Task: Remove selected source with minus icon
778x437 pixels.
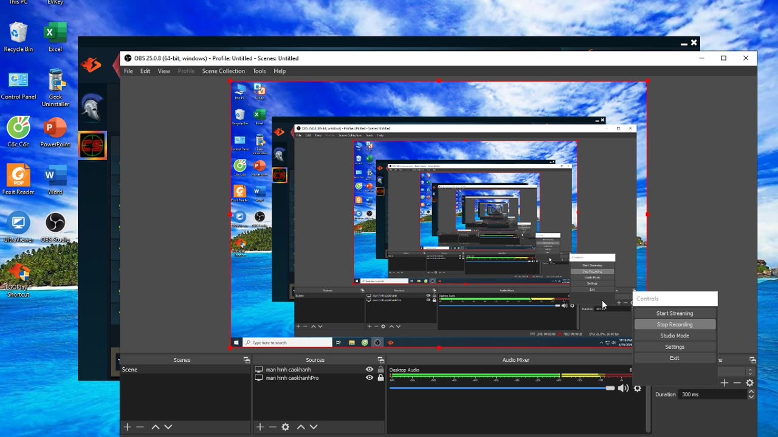Action: coord(272,427)
